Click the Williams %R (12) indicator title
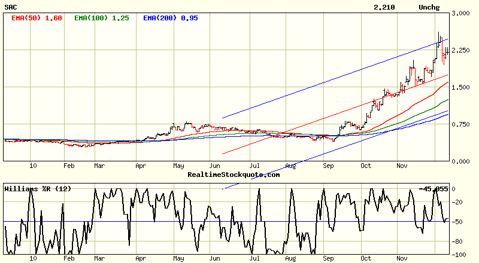This screenshot has width=479, height=263. tap(38, 189)
